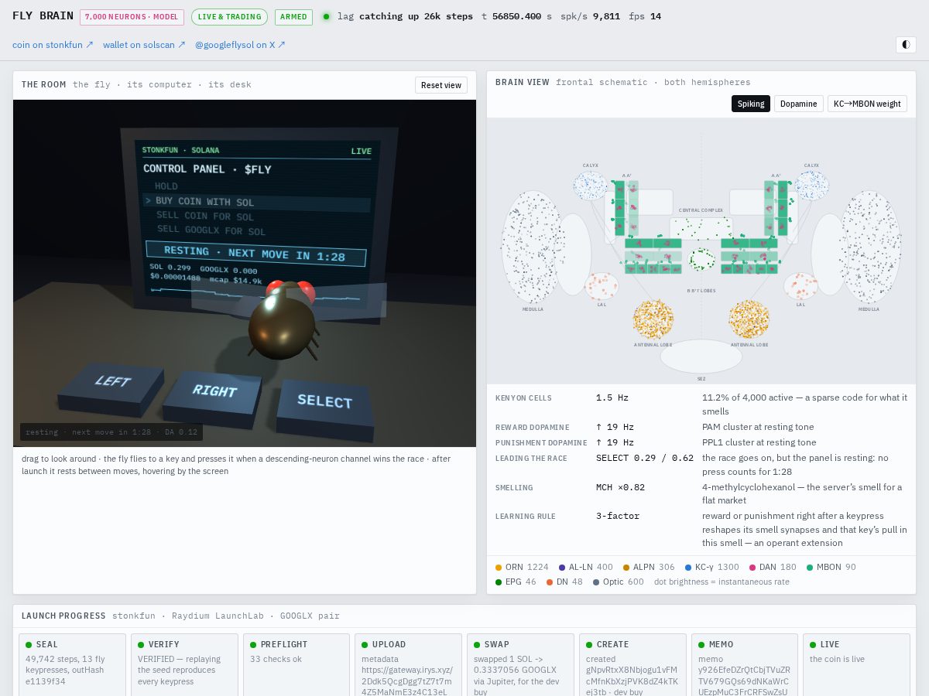
Task: Click the right antennal lobe cluster
Action: pos(749,319)
